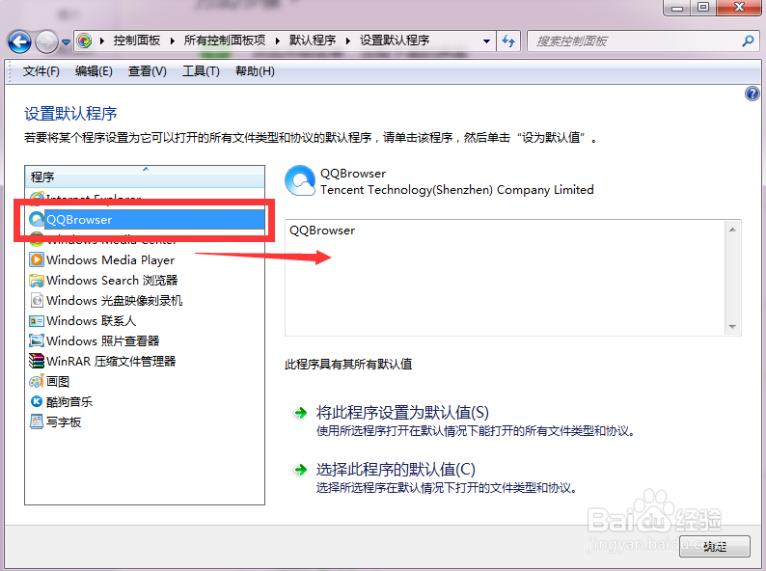This screenshot has width=766, height=571.
Task: Click the Back navigation arrow button
Action: 19,41
